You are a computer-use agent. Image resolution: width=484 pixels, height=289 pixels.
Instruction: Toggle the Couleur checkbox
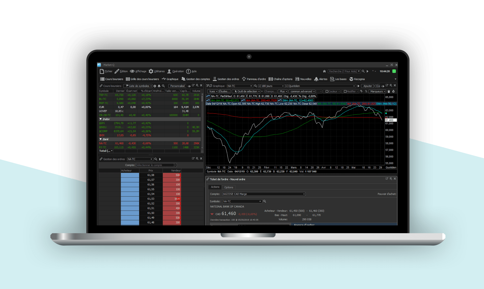[327, 91]
